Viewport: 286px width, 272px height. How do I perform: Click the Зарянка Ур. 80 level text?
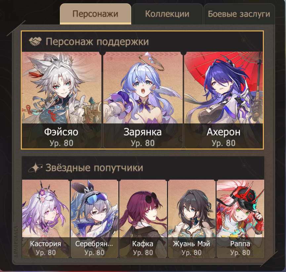pos(143,143)
